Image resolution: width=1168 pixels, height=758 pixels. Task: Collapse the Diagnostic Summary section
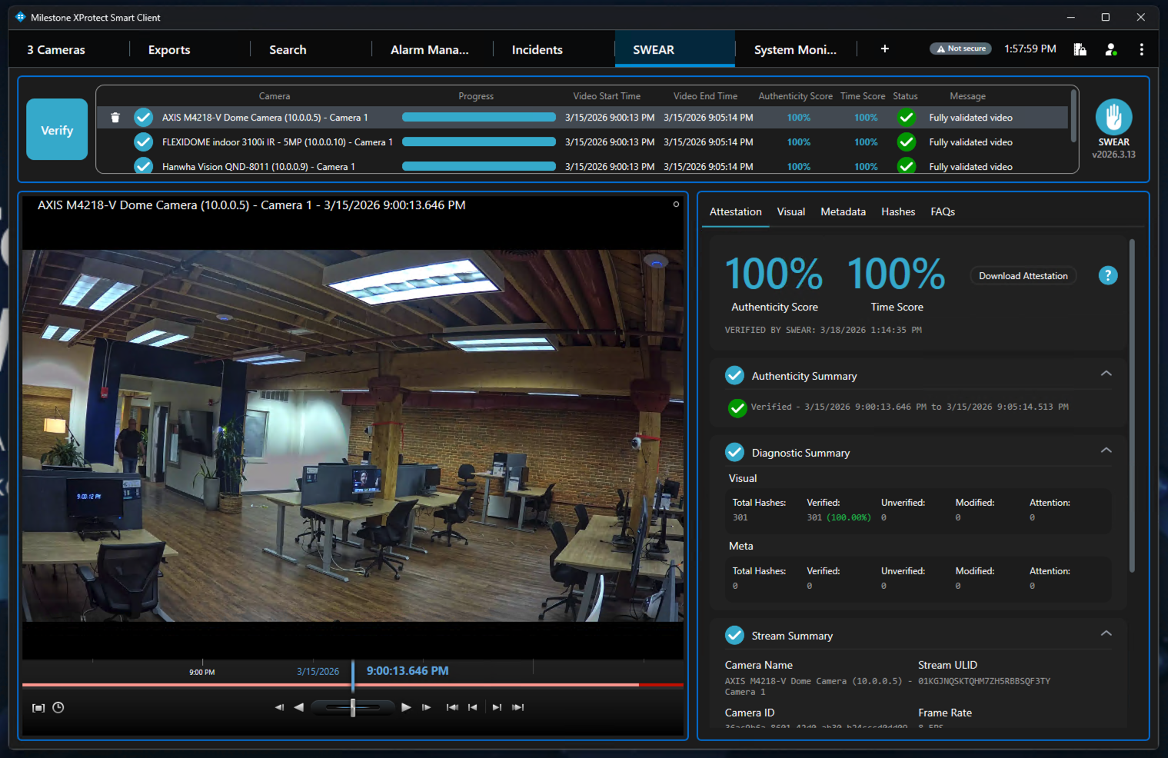pyautogui.click(x=1106, y=450)
